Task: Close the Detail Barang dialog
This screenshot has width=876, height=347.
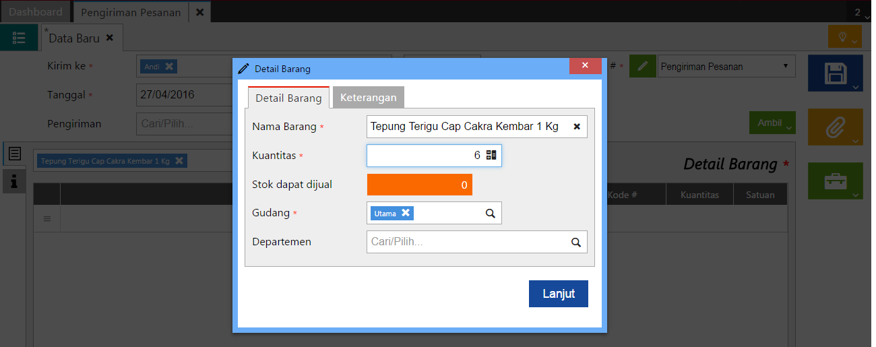Action: [585, 65]
